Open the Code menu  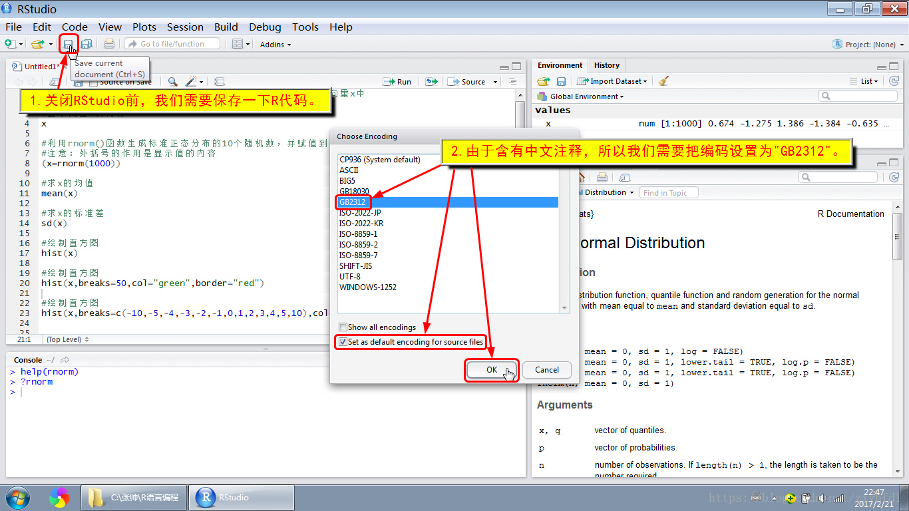coord(75,27)
